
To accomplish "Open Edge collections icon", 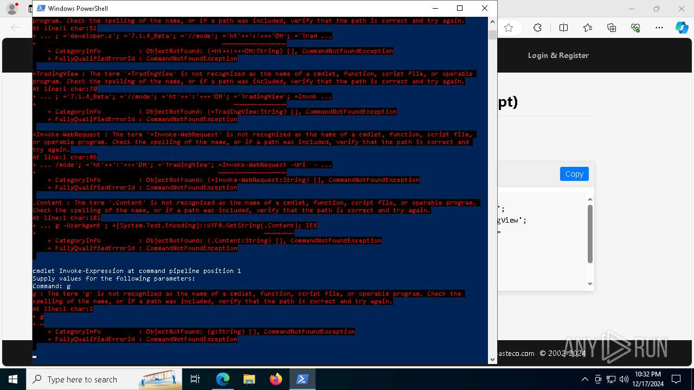I will [612, 28].
